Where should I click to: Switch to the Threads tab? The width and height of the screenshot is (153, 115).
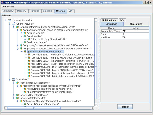(34, 11)
